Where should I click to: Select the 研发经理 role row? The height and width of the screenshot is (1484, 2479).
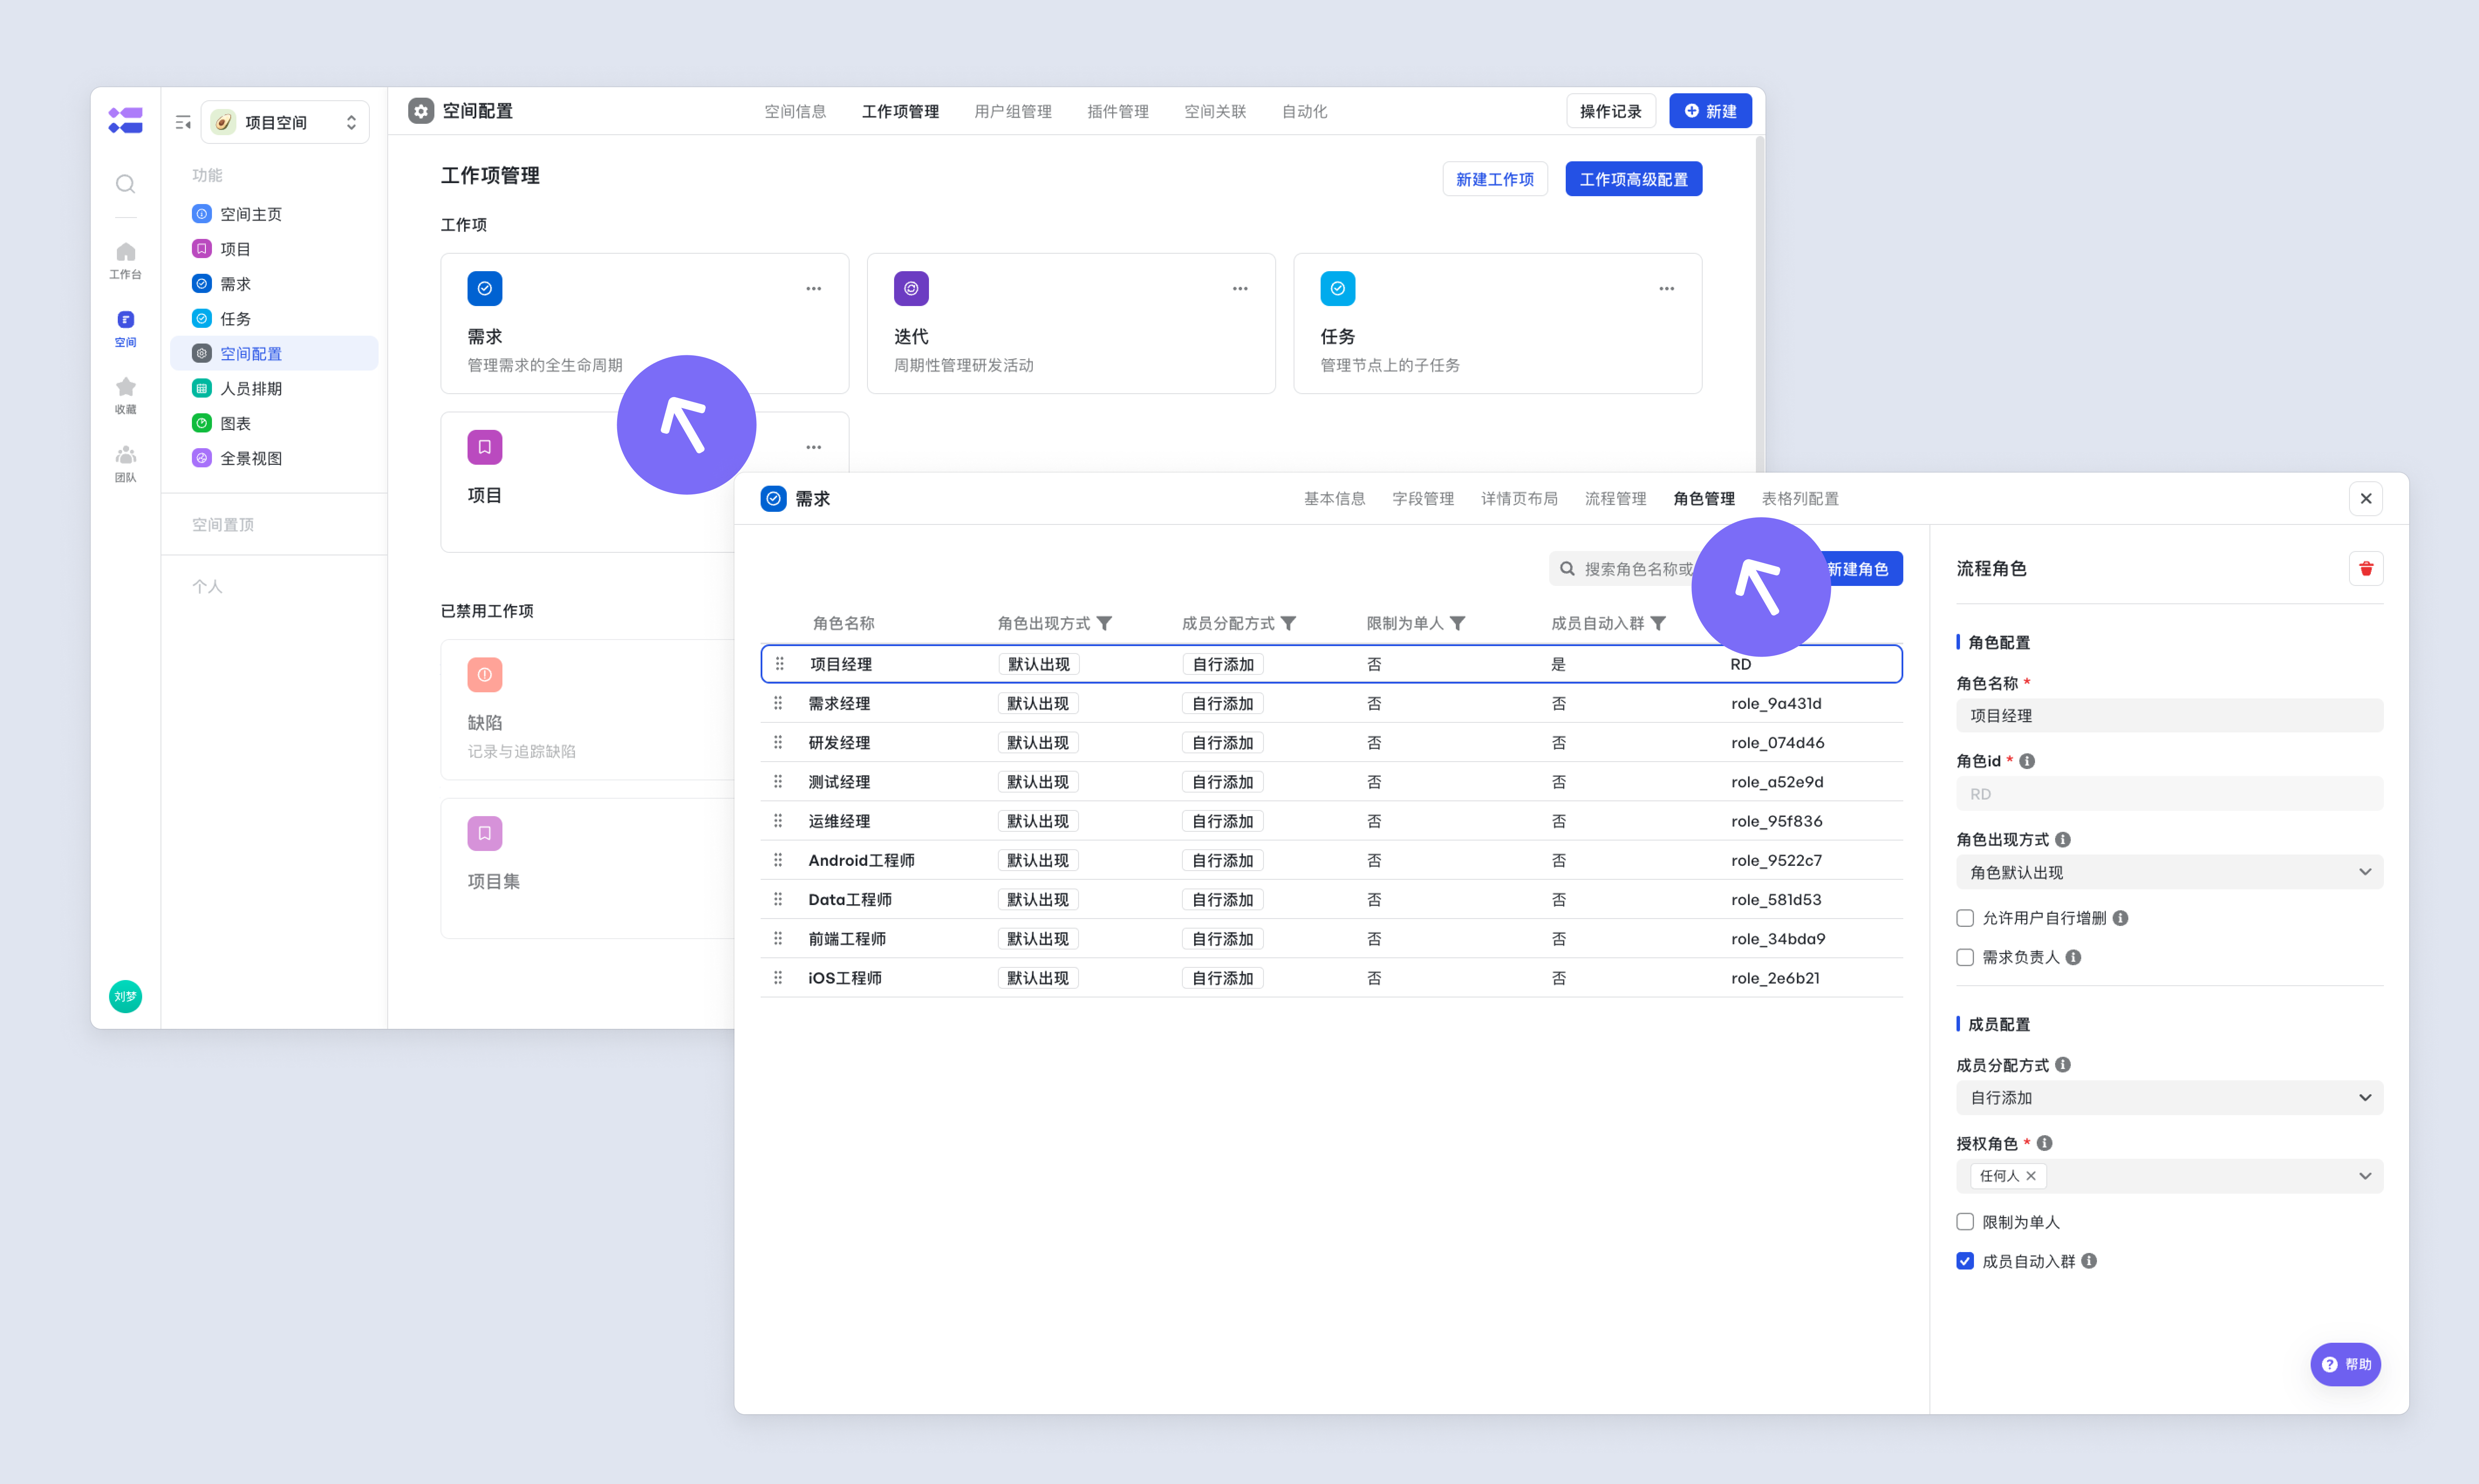tap(1331, 743)
